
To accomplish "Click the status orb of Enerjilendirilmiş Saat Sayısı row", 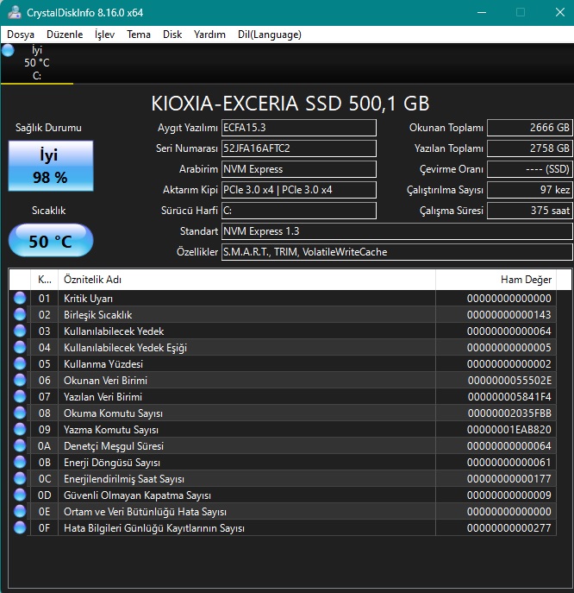I will (20, 478).
